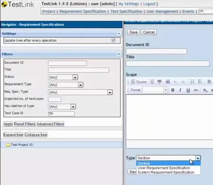
Task: Open the My Settings link
Action: pos(128,4)
